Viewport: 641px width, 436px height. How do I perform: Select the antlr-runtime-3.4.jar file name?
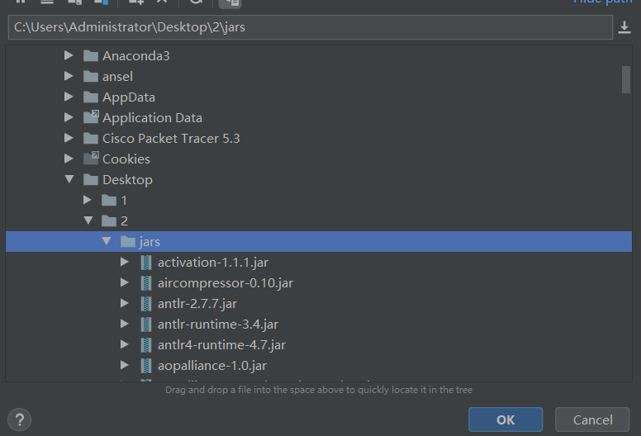click(218, 325)
